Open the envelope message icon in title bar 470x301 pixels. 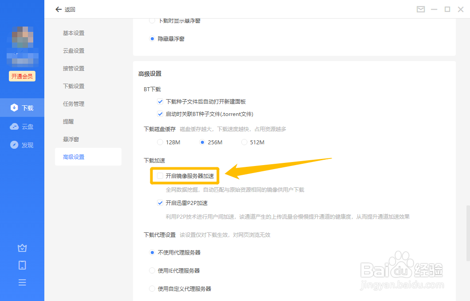pos(420,9)
